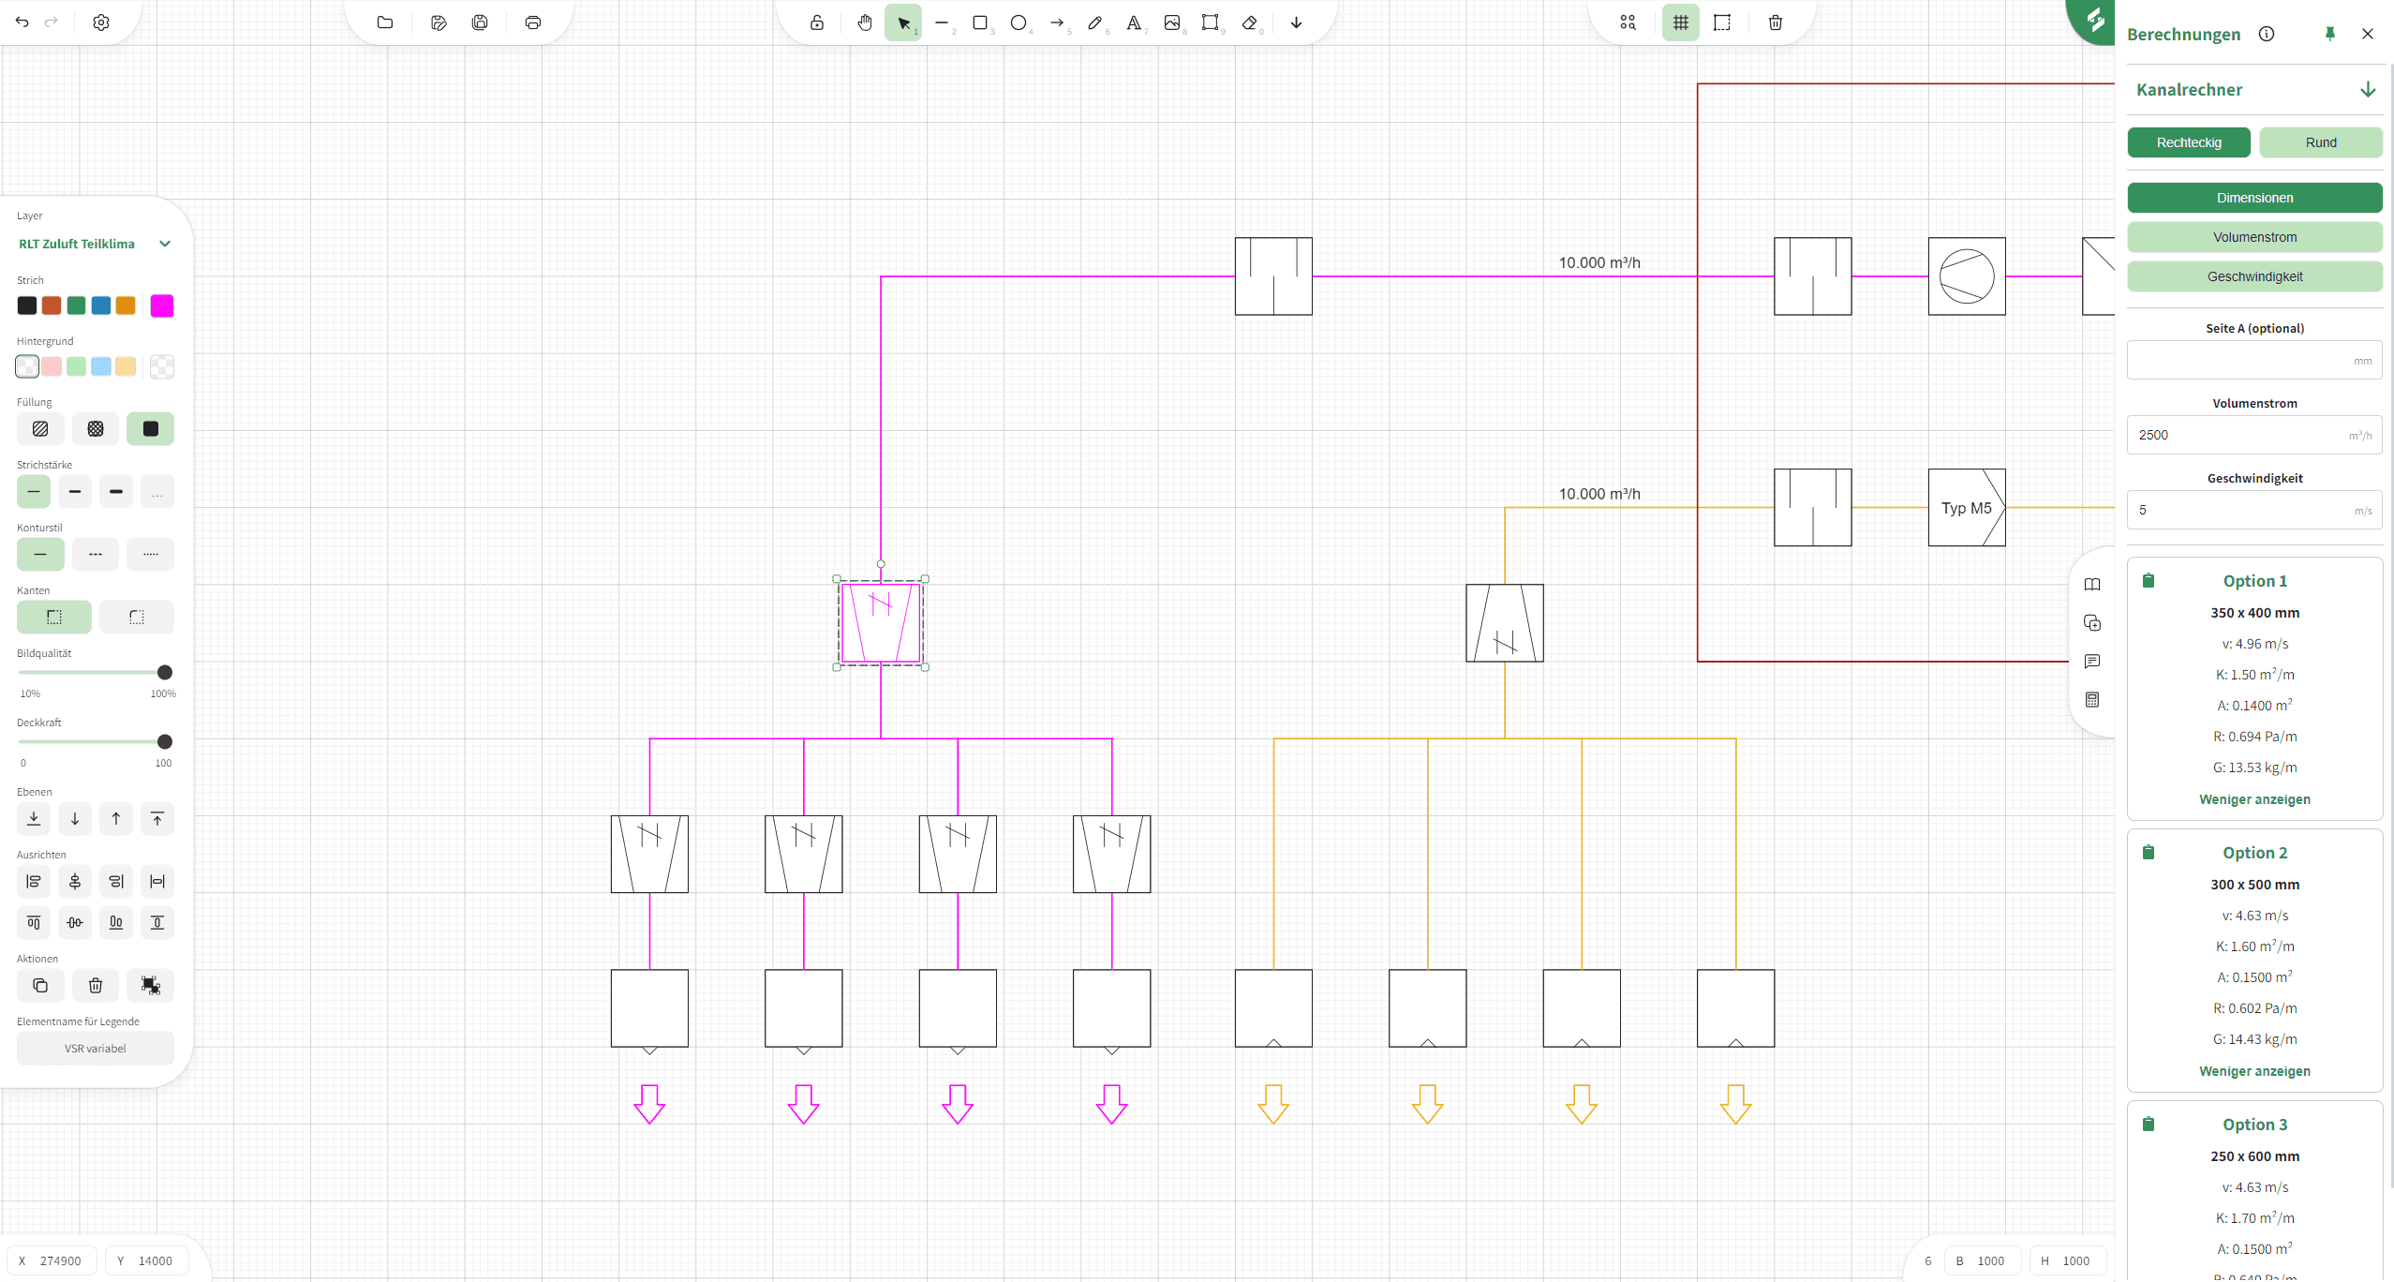Switch to the Rund tab
The width and height of the screenshot is (2394, 1282).
pyautogui.click(x=2320, y=142)
